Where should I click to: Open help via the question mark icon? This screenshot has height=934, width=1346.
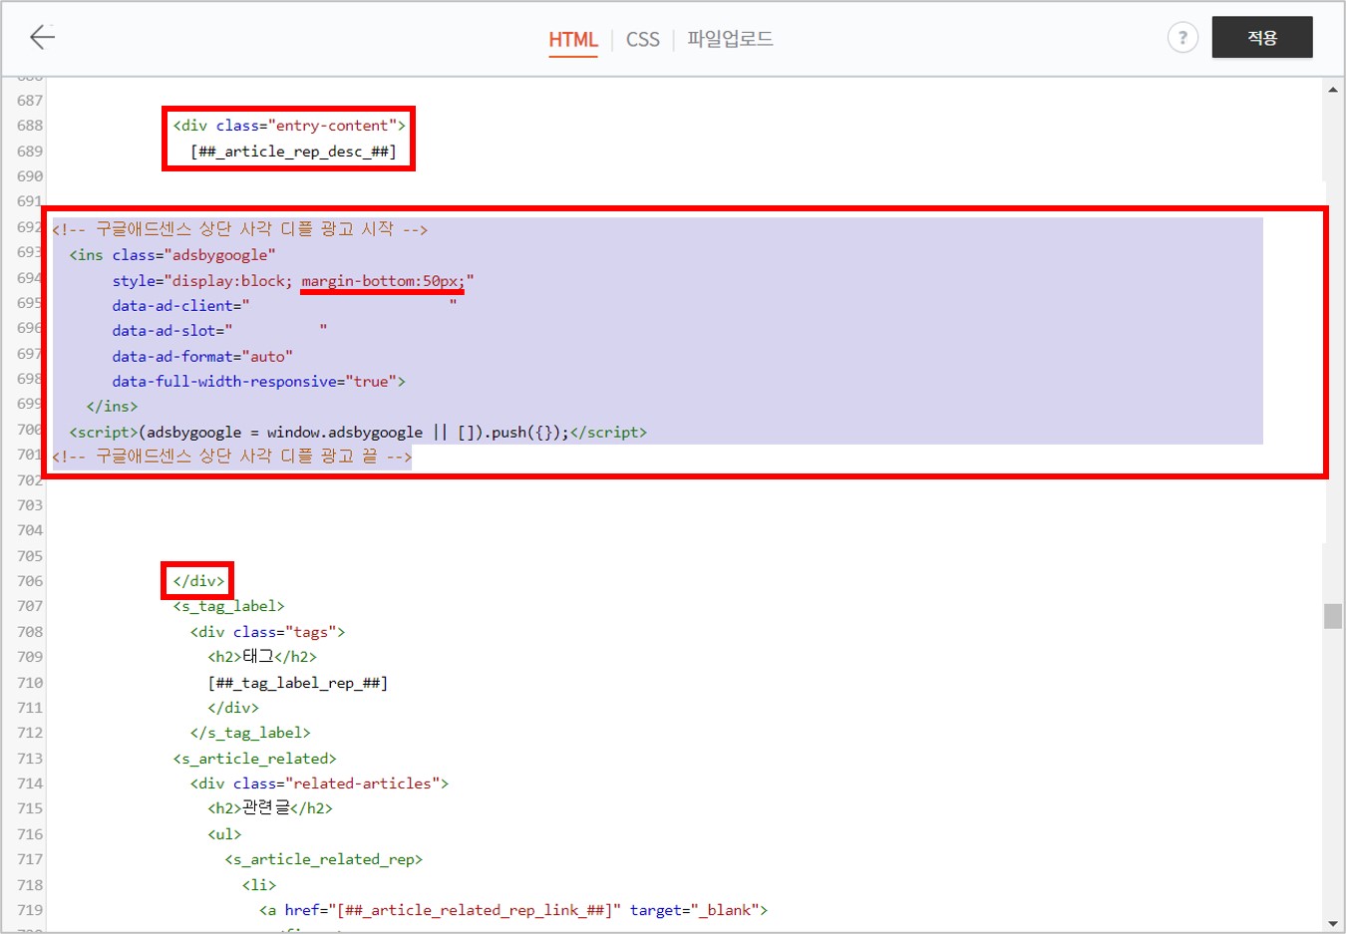coord(1182,38)
